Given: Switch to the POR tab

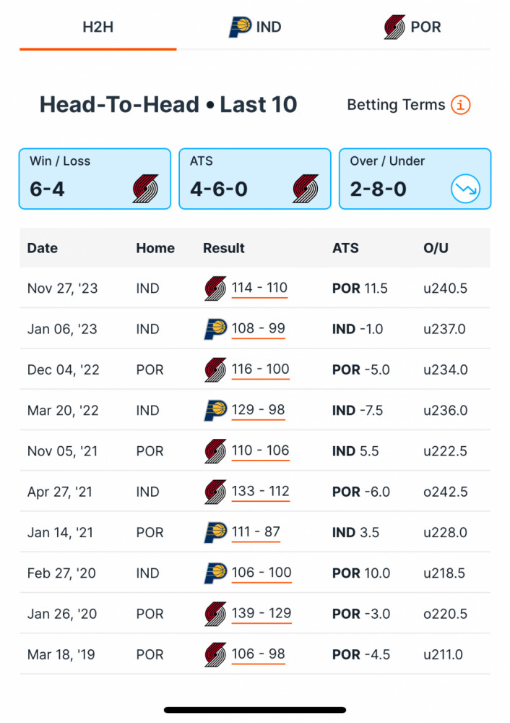Looking at the screenshot, I should [x=412, y=27].
